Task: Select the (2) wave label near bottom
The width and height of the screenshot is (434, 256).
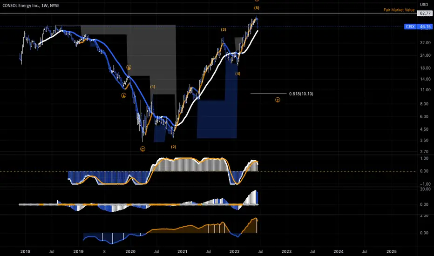Action: pos(174,147)
